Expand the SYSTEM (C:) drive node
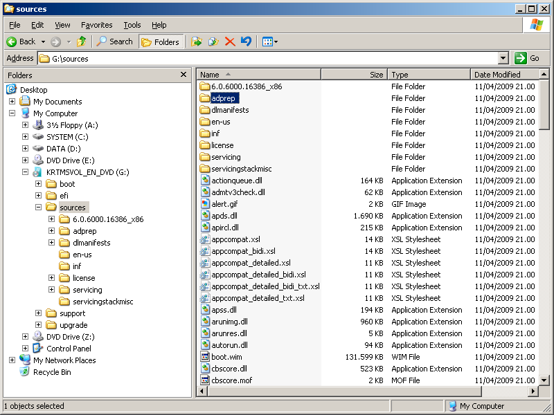 [x=25, y=137]
